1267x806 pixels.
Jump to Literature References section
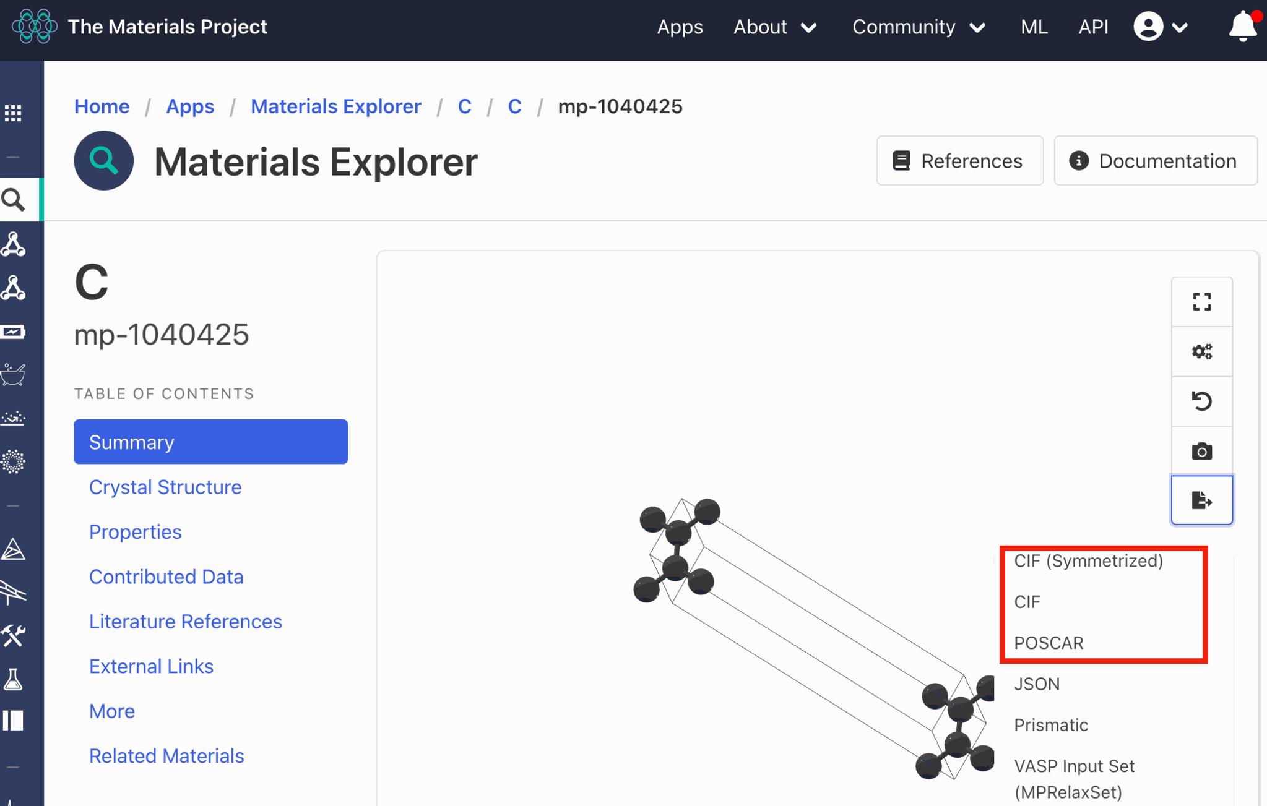186,621
